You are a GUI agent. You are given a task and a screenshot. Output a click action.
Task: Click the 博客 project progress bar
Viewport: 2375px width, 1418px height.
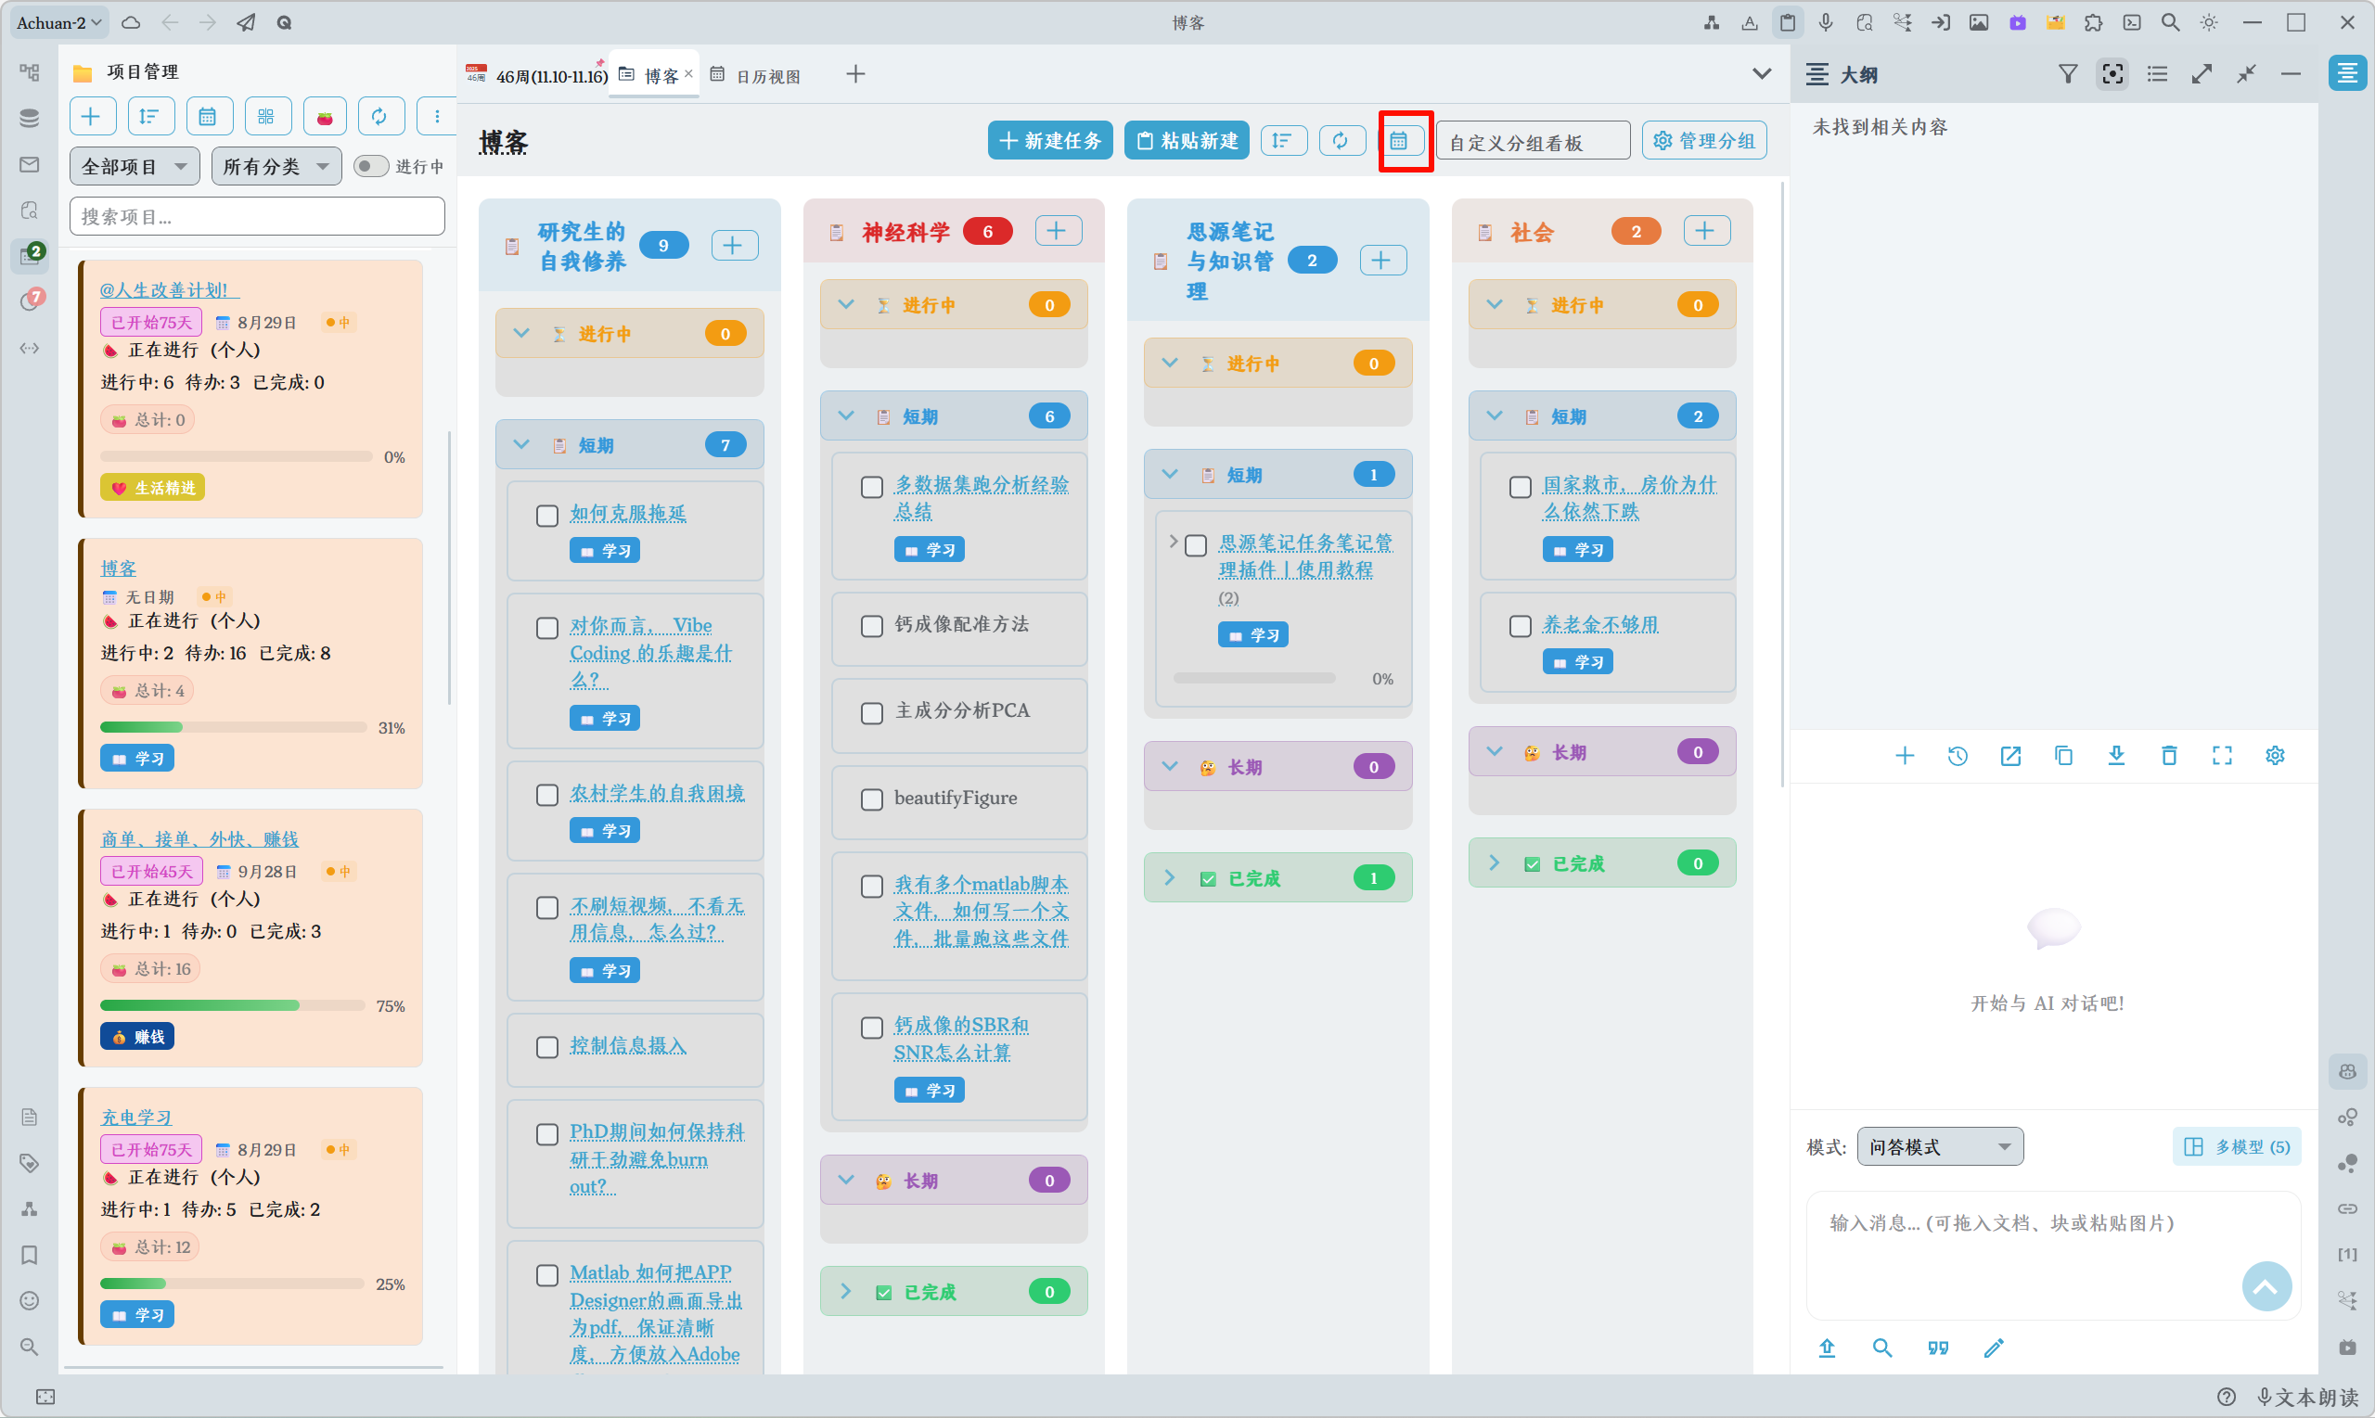point(233,727)
